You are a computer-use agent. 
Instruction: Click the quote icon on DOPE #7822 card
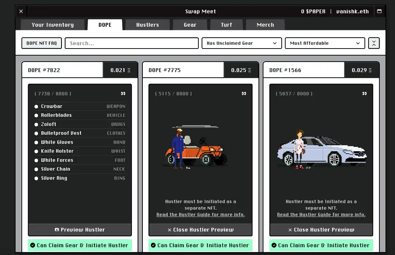coord(123,94)
